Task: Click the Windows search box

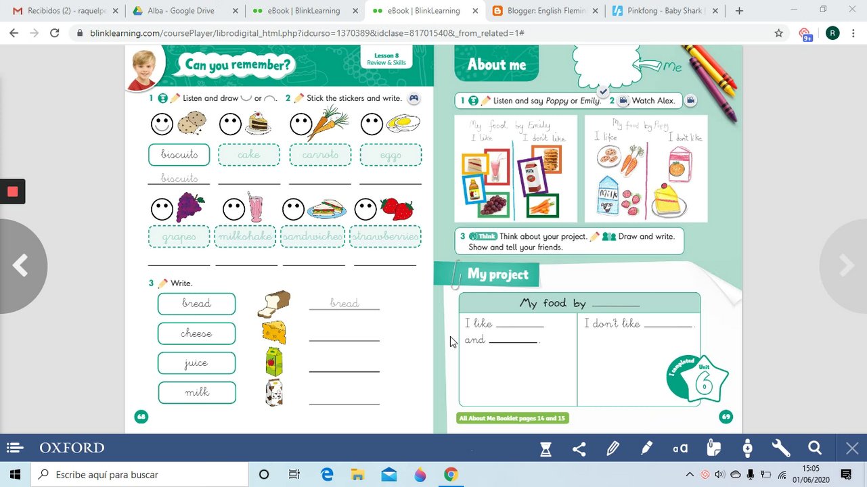Action: (140, 474)
